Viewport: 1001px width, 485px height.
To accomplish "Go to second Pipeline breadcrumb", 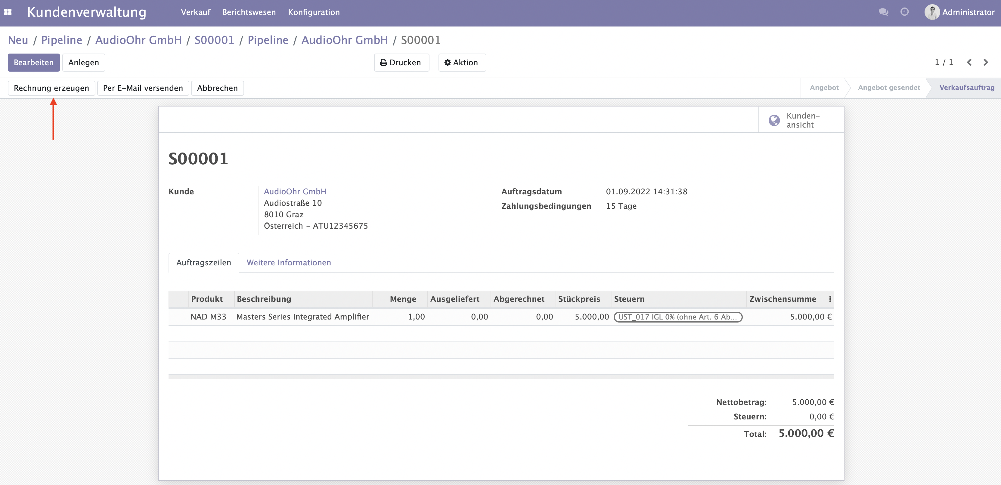I will [268, 40].
